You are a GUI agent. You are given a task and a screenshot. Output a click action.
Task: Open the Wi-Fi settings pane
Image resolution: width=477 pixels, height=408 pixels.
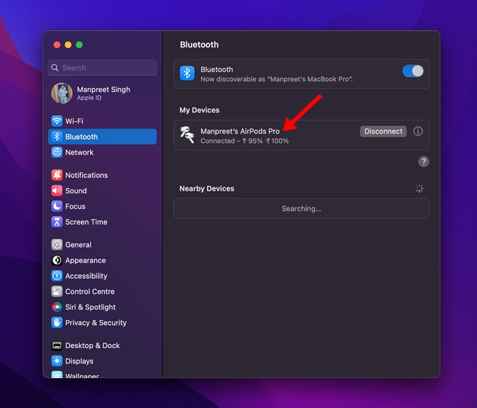point(102,121)
